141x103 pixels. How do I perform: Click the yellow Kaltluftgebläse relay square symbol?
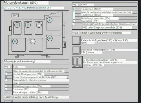click(76, 40)
